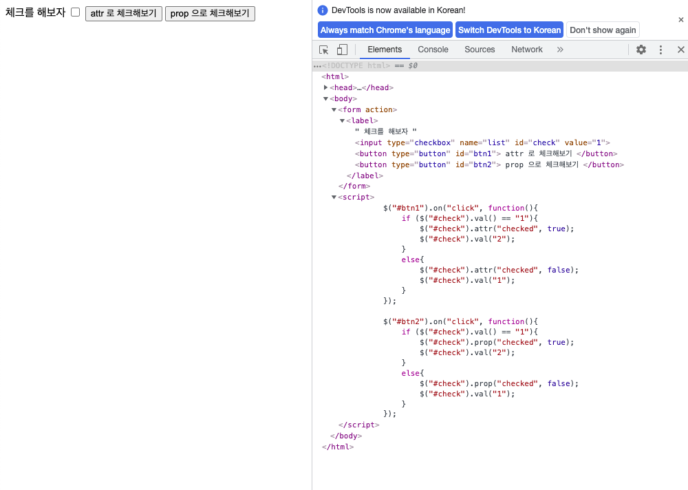The width and height of the screenshot is (688, 490).
Task: Tick the 체크를 해보자 checkbox
Action: (76, 12)
